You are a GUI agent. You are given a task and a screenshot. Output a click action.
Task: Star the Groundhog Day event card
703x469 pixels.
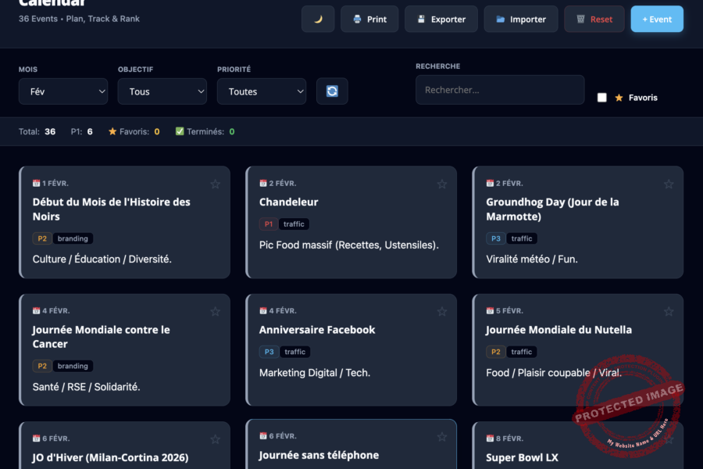[x=669, y=184]
